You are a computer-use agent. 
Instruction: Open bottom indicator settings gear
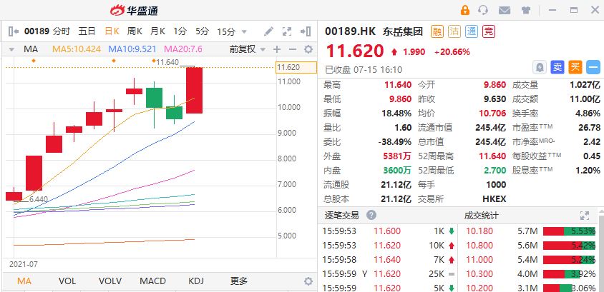pos(308,281)
